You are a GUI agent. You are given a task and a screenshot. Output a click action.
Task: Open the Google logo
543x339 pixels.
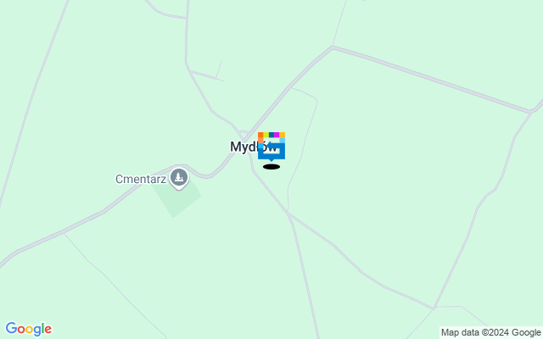click(28, 330)
